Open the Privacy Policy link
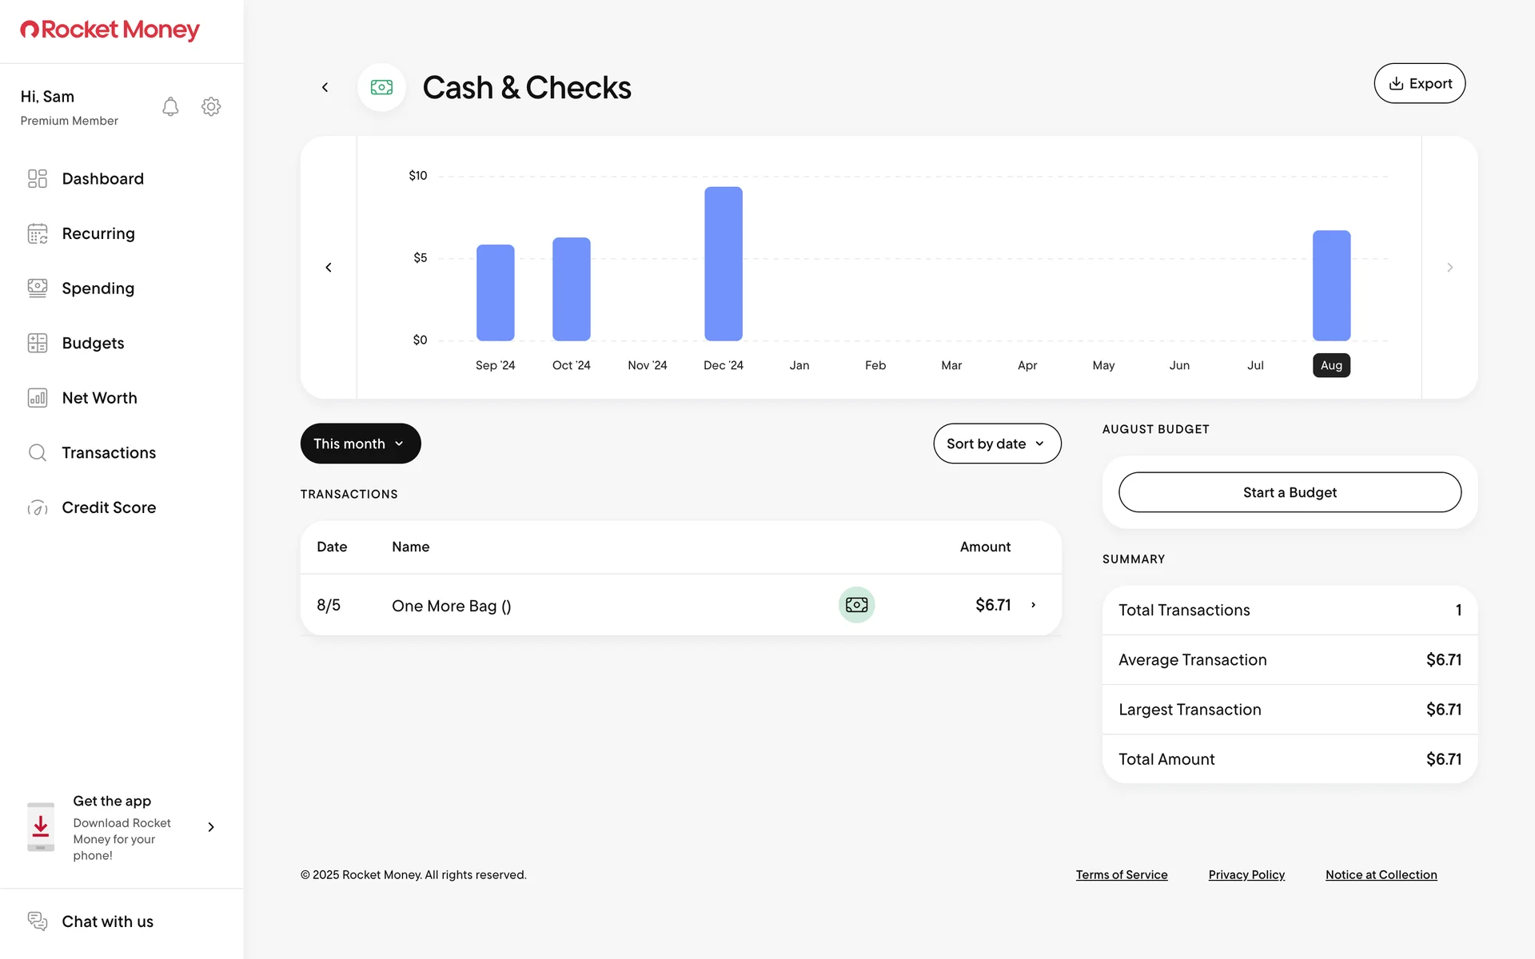Viewport: 1535px width, 959px height. click(1246, 875)
